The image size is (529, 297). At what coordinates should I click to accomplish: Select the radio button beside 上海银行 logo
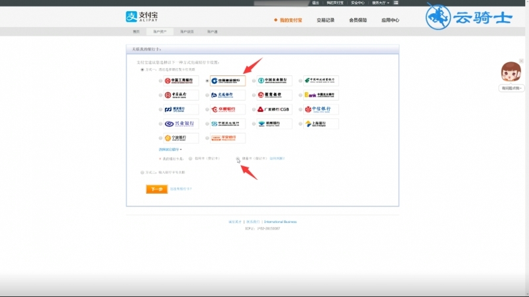(x=301, y=124)
